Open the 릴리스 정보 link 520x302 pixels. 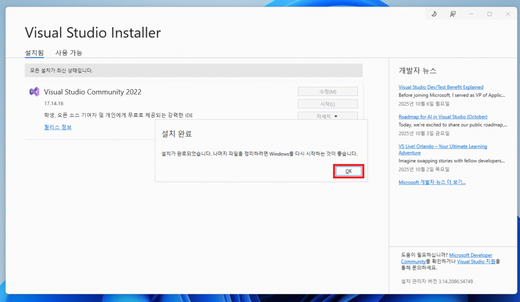[58, 127]
